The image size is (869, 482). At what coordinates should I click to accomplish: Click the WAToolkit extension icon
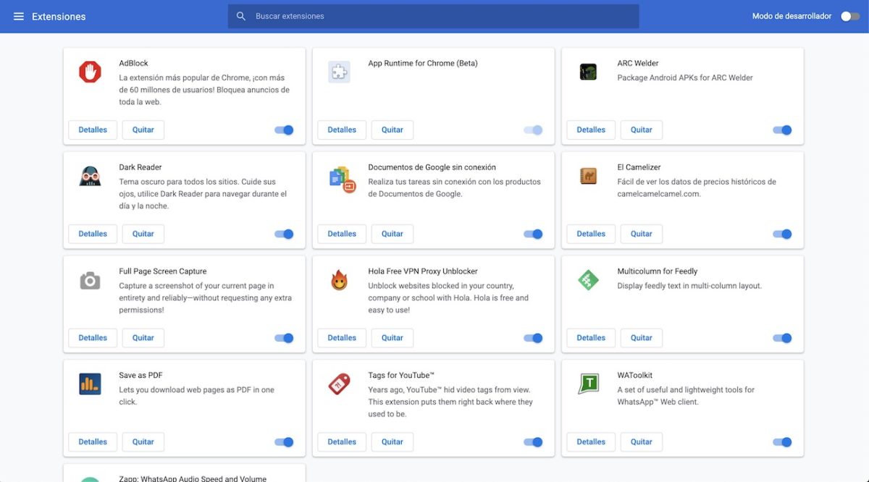(588, 384)
